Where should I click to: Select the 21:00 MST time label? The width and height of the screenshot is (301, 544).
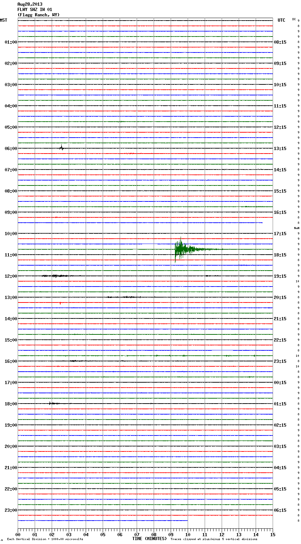point(11,468)
